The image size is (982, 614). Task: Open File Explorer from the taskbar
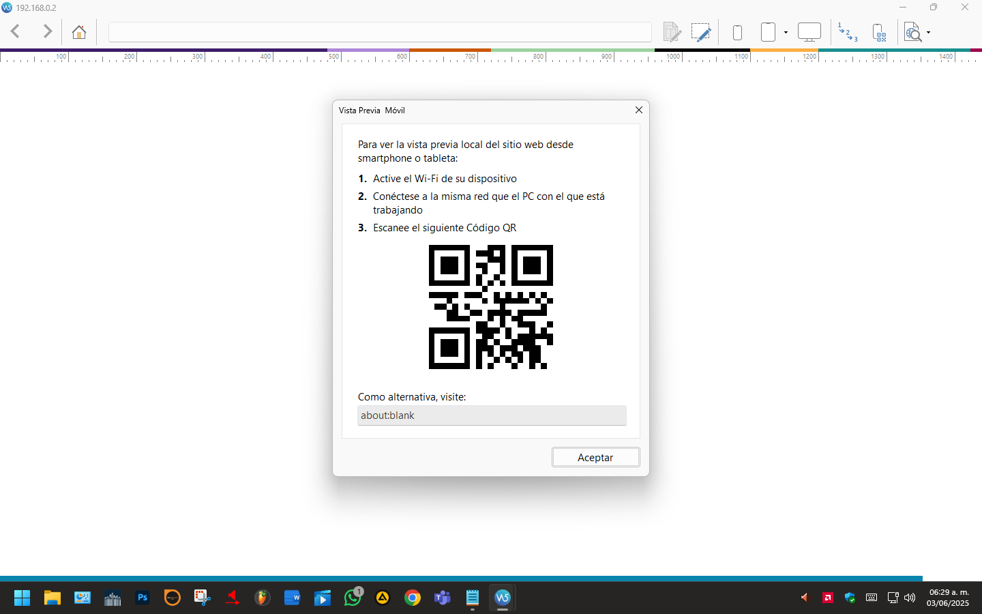tap(53, 598)
